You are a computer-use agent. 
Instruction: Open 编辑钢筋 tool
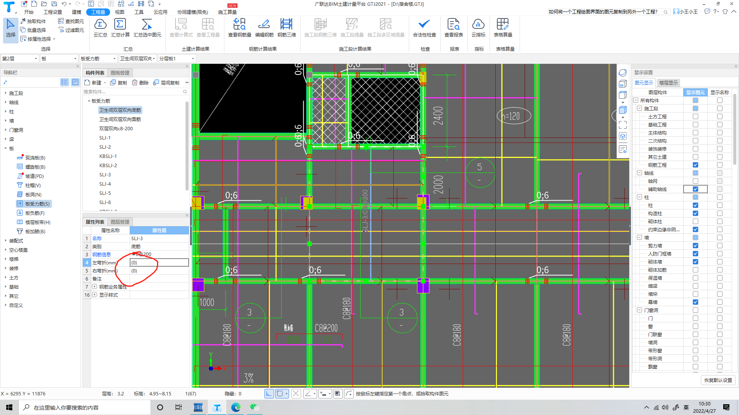(x=264, y=28)
